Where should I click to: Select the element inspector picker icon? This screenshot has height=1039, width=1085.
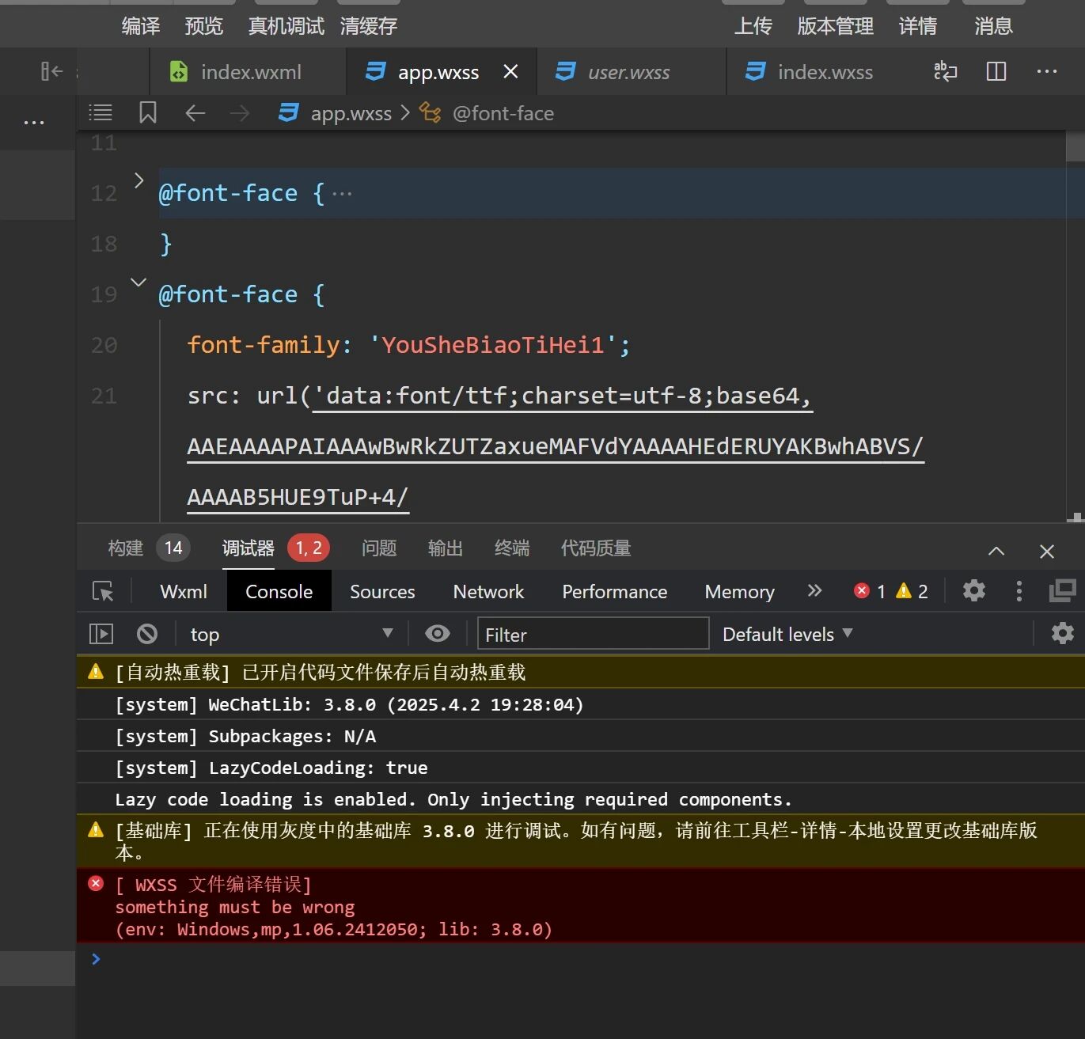tap(103, 591)
